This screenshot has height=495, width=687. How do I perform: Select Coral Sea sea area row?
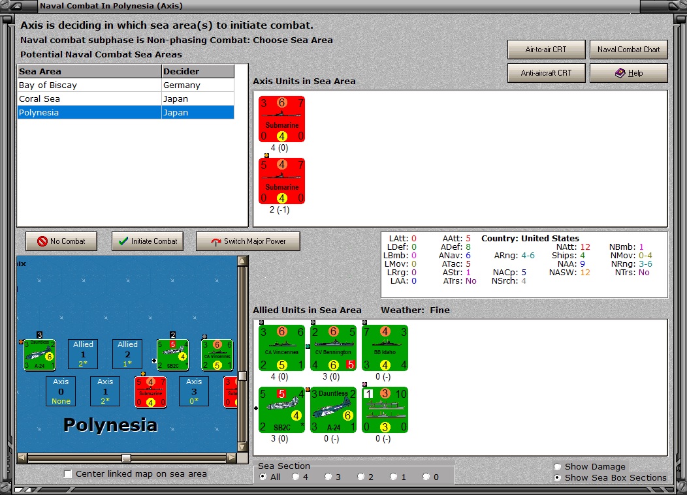[x=126, y=99]
